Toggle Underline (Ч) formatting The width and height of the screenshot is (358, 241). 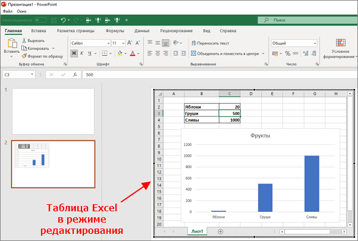click(90, 53)
